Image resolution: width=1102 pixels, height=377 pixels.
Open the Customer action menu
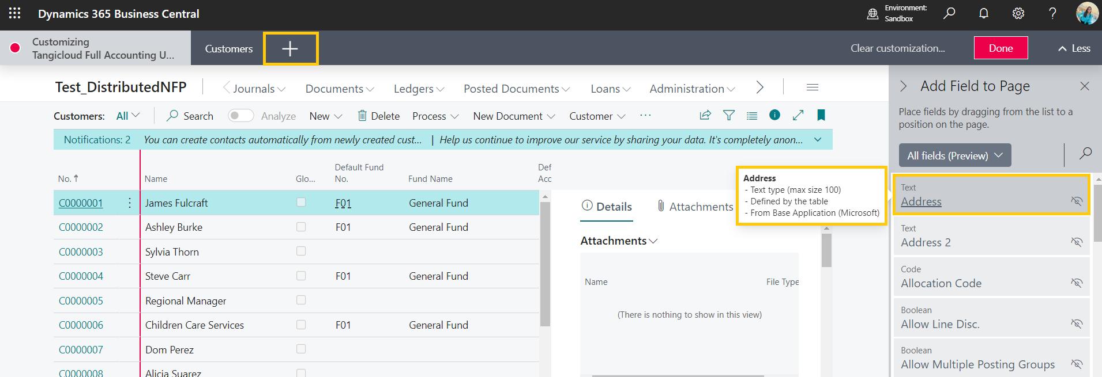(x=597, y=116)
